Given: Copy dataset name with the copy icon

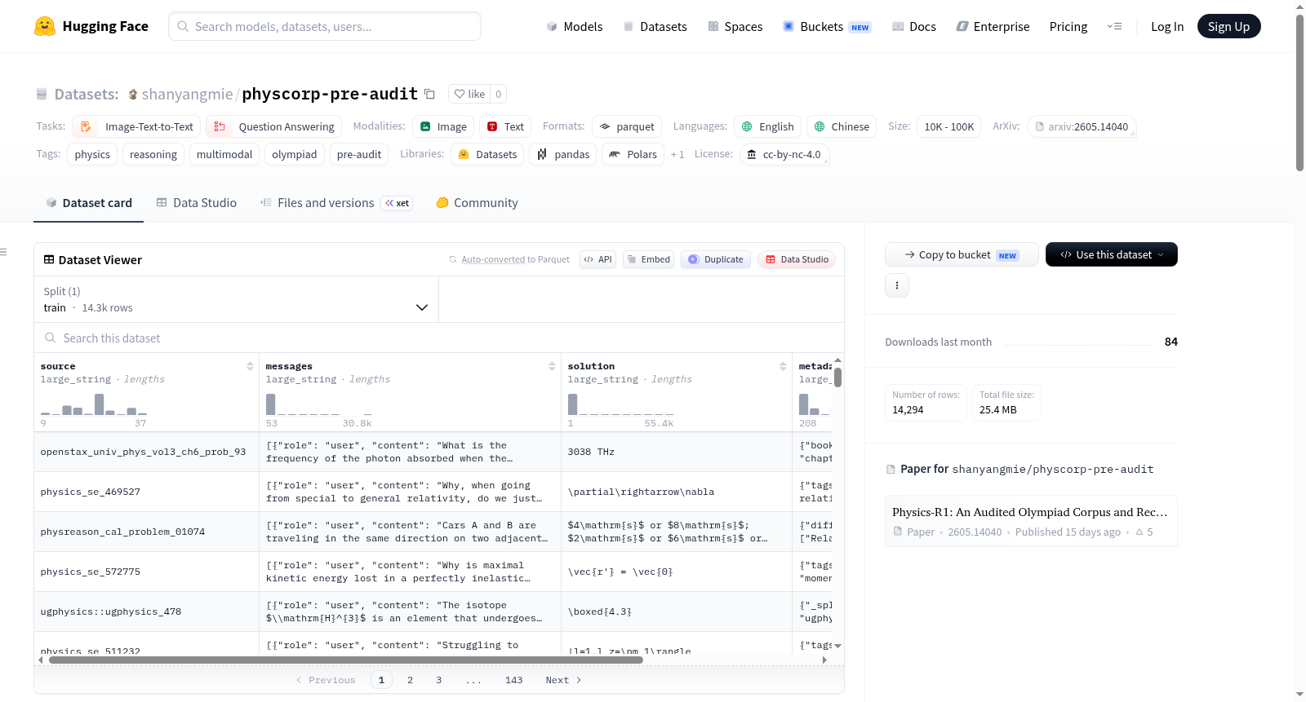Looking at the screenshot, I should (429, 94).
